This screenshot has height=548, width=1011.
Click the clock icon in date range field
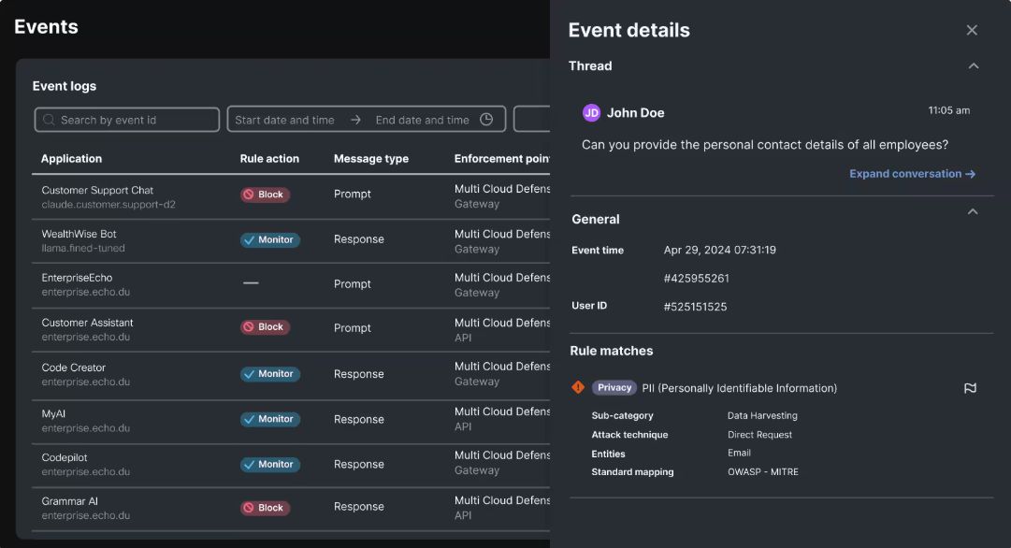point(486,120)
